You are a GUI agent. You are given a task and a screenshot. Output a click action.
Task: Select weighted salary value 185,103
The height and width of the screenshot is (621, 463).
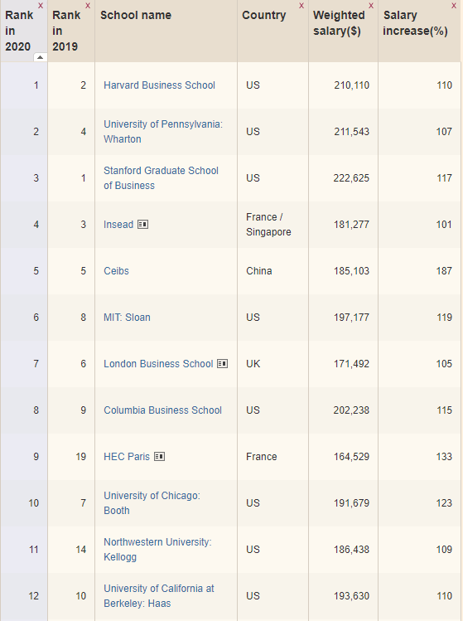click(351, 271)
